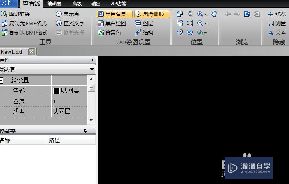This screenshot has width=289, height=184.
Task: Toggle 黑白绘图 black-and-white drawing
Action: pyautogui.click(x=112, y=23)
